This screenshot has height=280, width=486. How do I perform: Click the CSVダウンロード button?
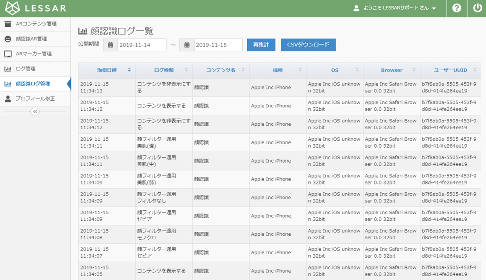(x=308, y=45)
